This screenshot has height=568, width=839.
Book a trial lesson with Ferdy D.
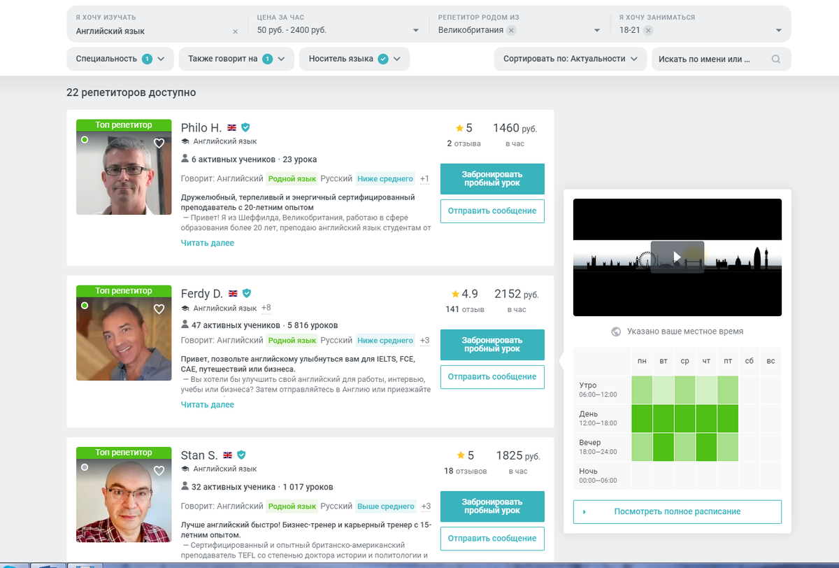coord(492,345)
